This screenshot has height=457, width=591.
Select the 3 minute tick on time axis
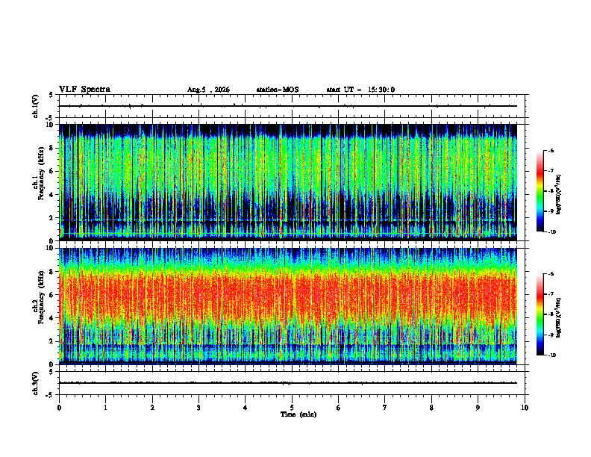coord(198,408)
